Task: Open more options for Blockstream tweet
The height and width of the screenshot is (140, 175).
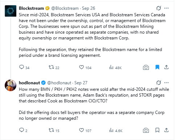Action: click(x=166, y=8)
